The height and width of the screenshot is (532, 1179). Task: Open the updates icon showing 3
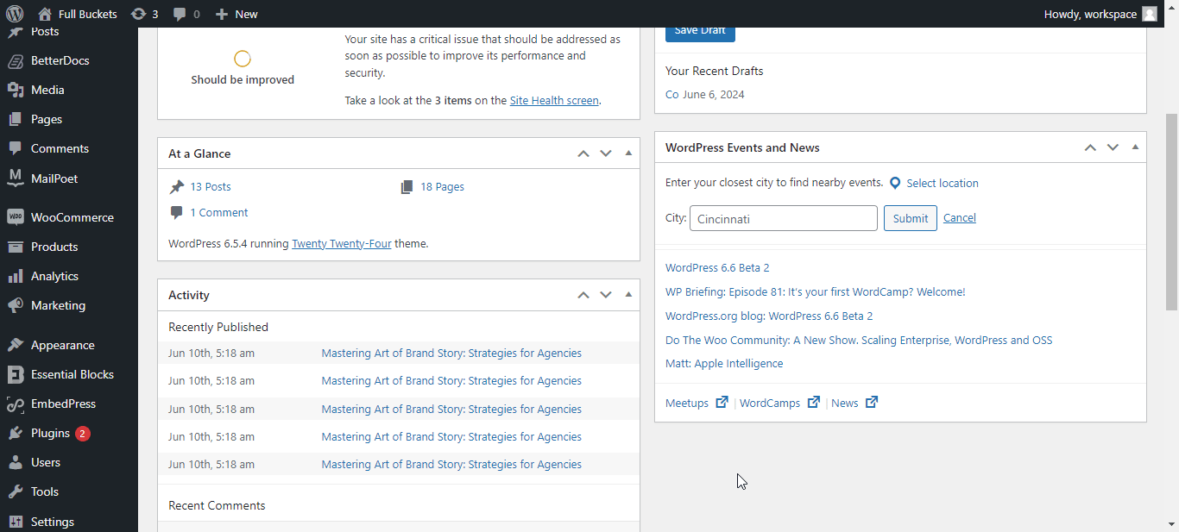tap(138, 14)
